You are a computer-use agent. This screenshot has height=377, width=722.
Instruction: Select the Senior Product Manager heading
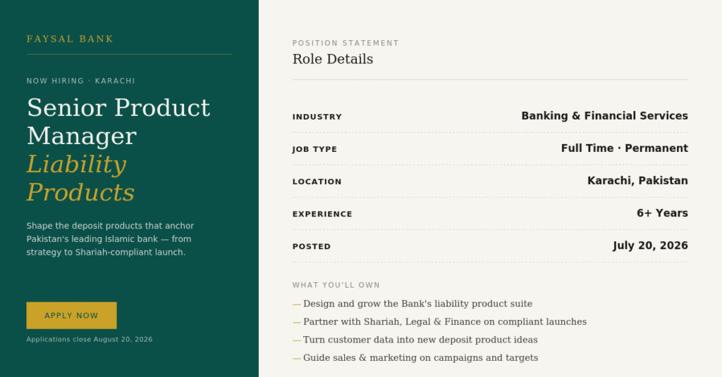click(x=118, y=122)
